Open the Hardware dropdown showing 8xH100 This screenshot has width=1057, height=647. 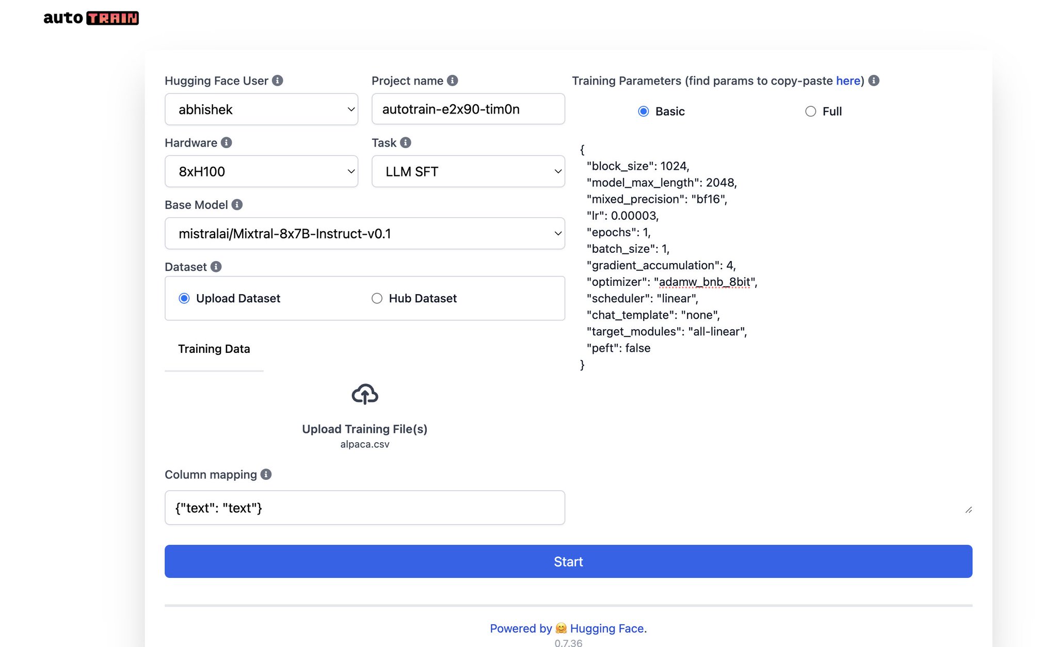pyautogui.click(x=261, y=171)
